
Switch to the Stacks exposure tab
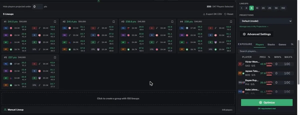pyautogui.click(x=271, y=44)
